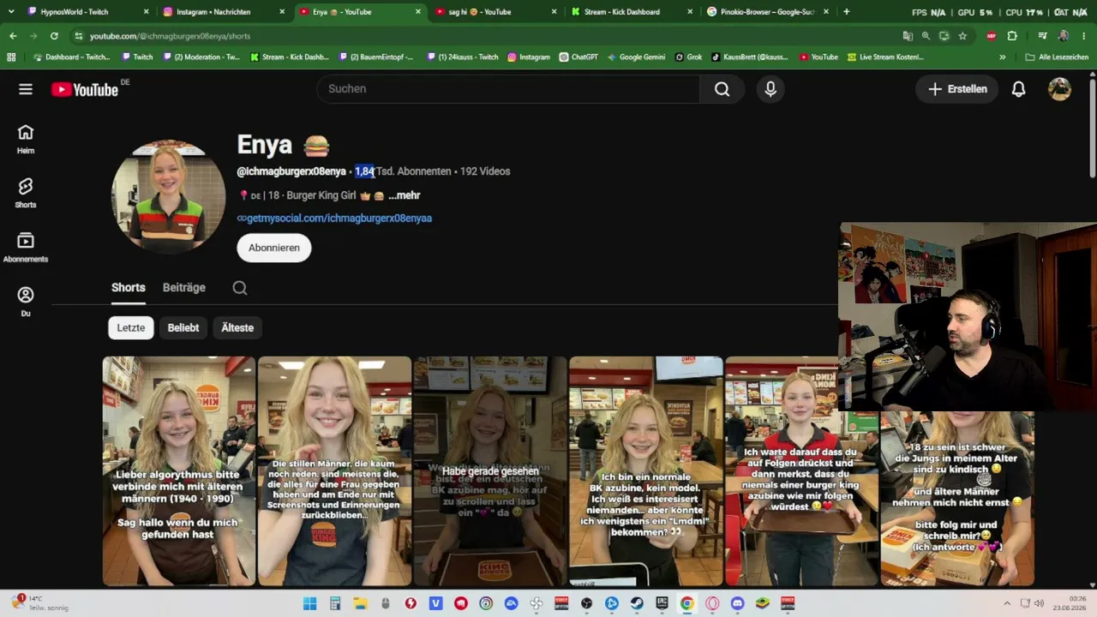Image resolution: width=1097 pixels, height=617 pixels.
Task: Open the 'Ich warte darauf' short
Action: coord(801,471)
